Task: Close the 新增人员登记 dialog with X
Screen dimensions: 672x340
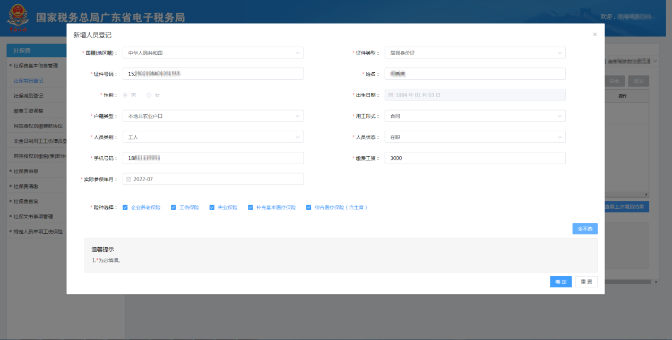Action: tap(595, 35)
